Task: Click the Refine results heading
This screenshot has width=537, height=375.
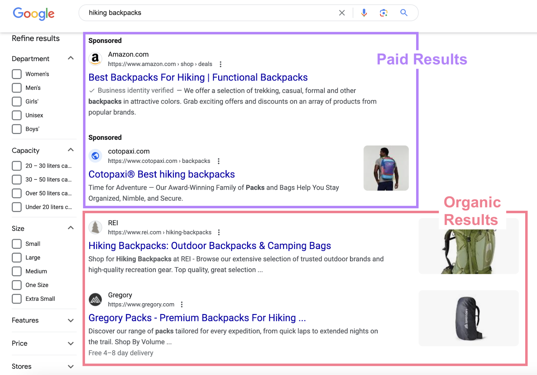Action: coord(36,39)
